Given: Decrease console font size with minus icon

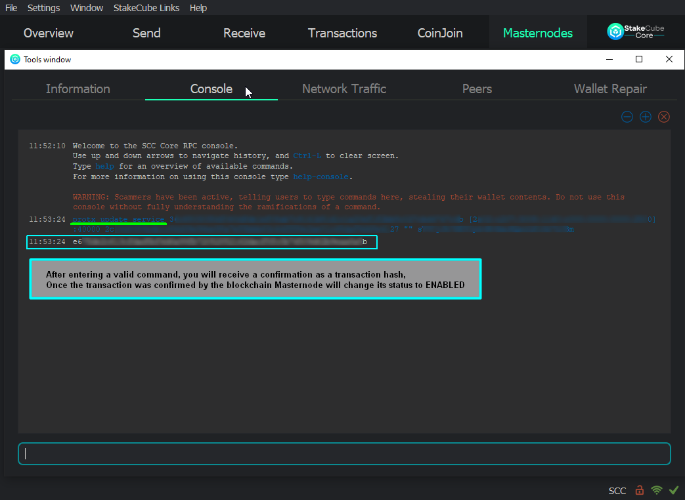Looking at the screenshot, I should pyautogui.click(x=627, y=117).
